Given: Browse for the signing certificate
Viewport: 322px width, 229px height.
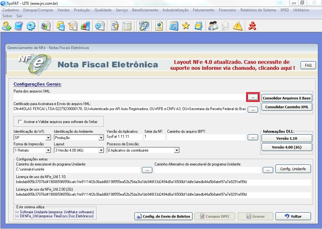Looking at the screenshot, I should tap(253, 109).
